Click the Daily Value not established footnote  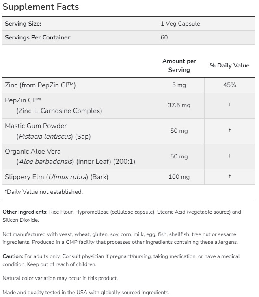[44, 192]
